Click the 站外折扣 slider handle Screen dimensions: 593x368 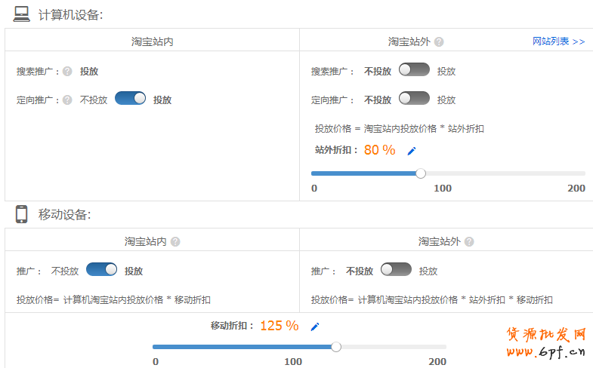pos(421,173)
